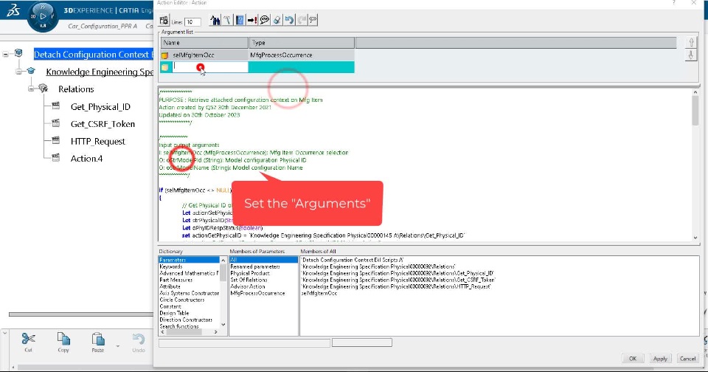This screenshot has width=708, height=372.
Task: Click inside the Line number field
Action: (192, 21)
